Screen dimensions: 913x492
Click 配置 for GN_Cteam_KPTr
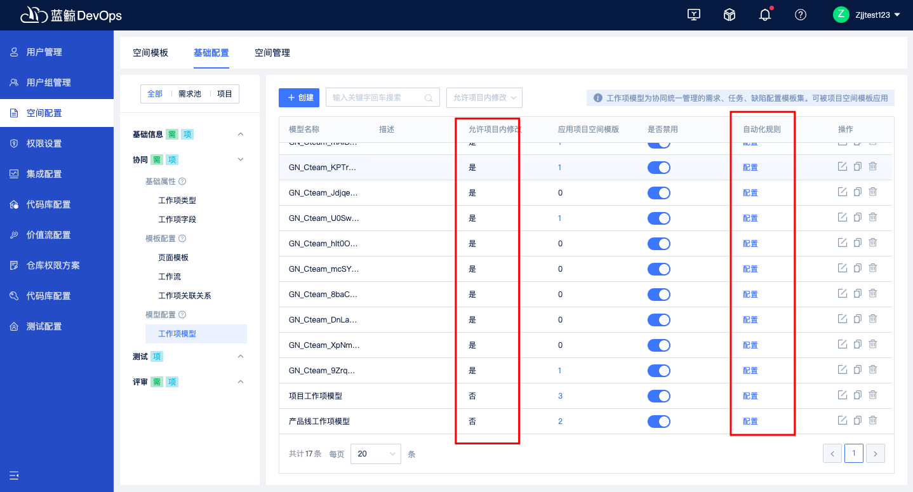click(x=750, y=168)
